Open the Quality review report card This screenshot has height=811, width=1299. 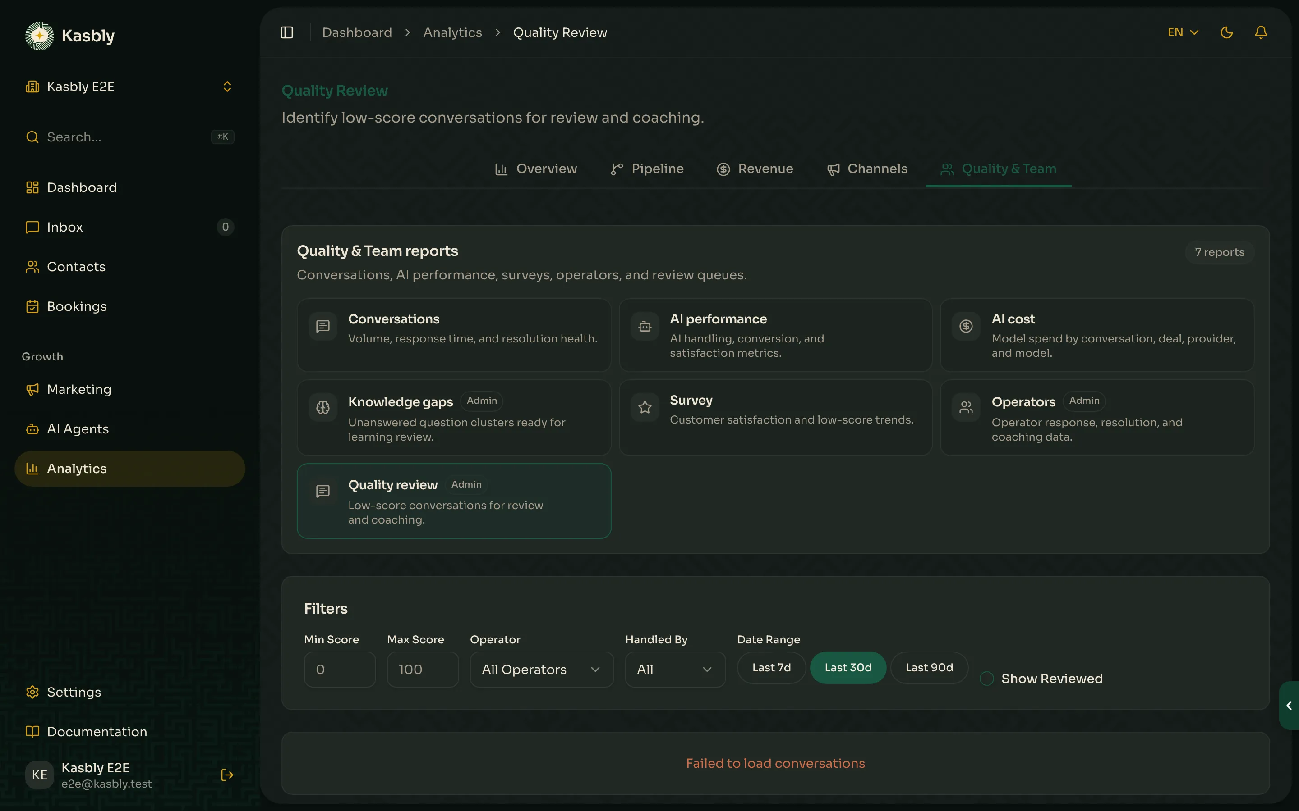tap(454, 501)
